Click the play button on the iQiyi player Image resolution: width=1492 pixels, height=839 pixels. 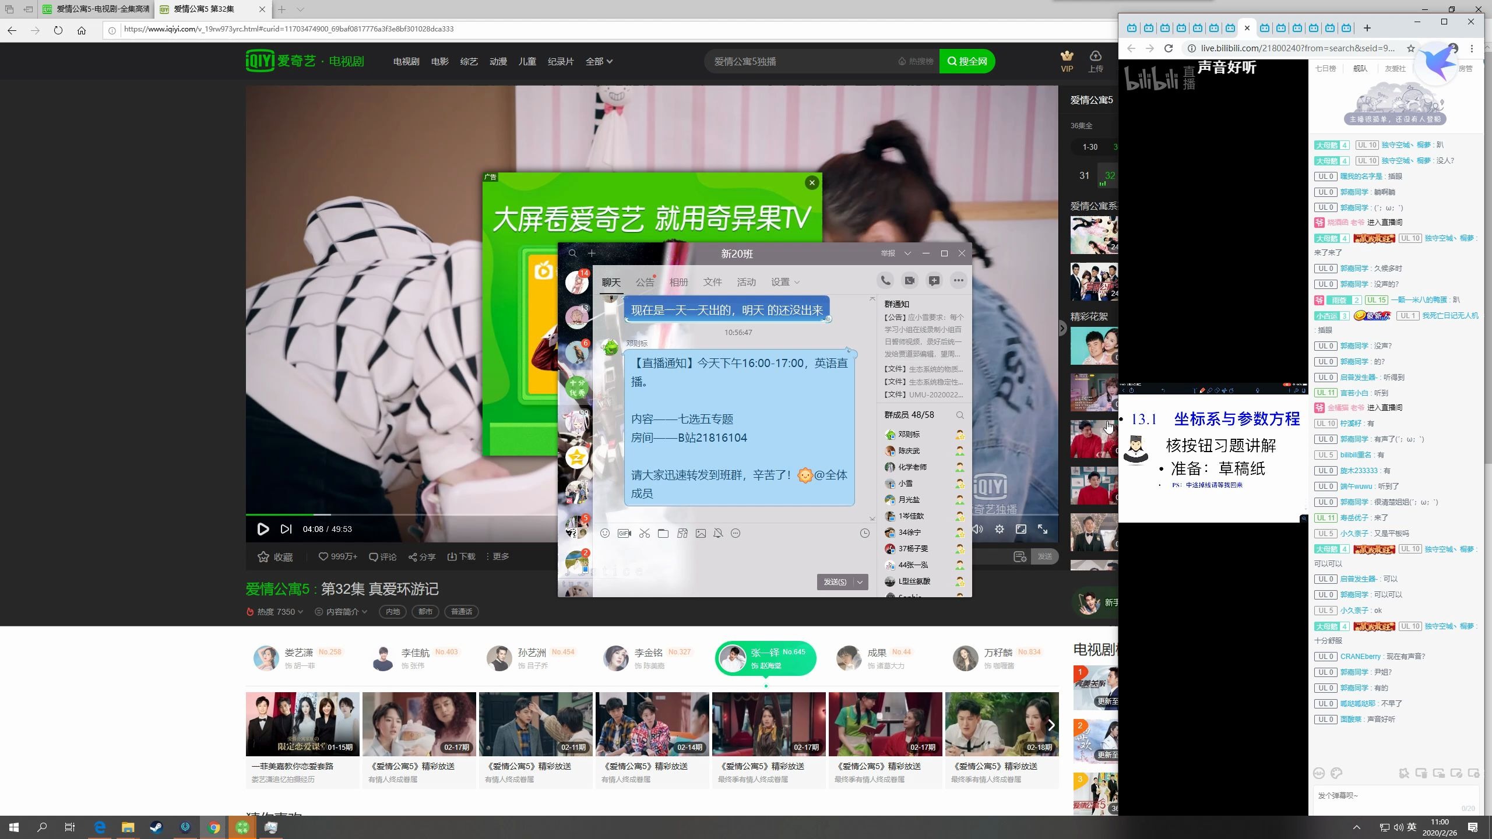(263, 529)
